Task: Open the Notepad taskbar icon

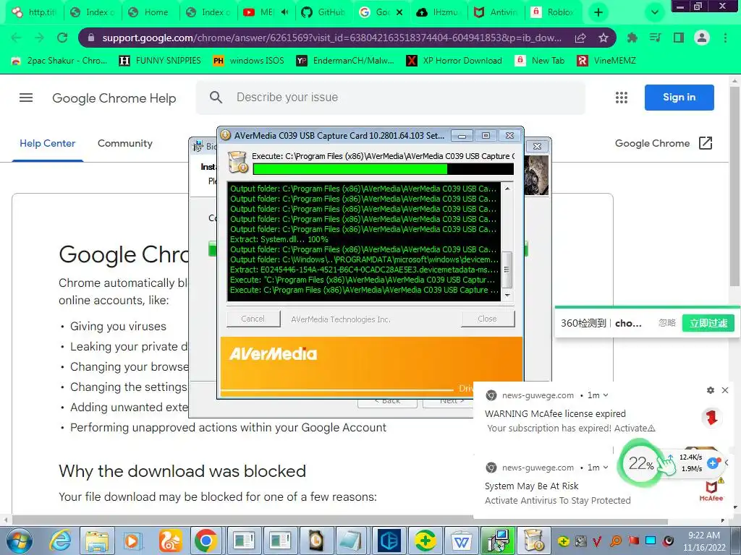Action: tap(352, 541)
